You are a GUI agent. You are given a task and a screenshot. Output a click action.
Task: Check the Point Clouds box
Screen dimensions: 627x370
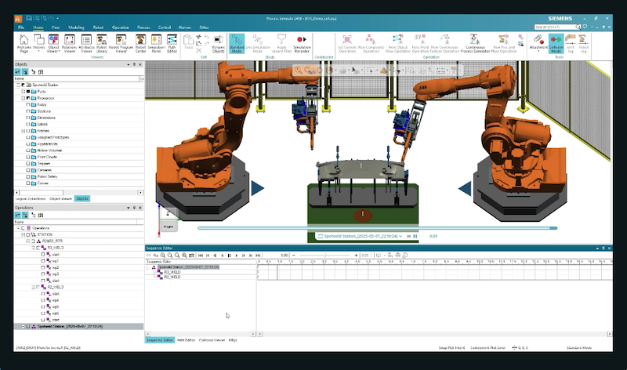[x=29, y=157]
